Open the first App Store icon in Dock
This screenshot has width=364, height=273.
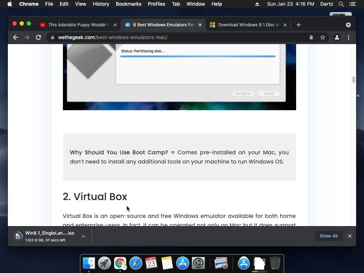tap(183, 263)
